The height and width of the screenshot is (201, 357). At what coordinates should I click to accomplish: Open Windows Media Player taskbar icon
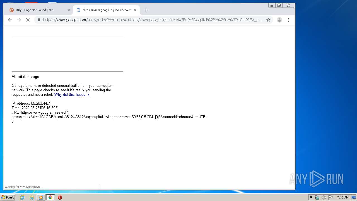(41, 197)
